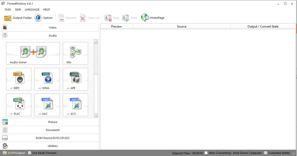The image size is (297, 156).
Task: Open the Option settings
Action: (43, 18)
